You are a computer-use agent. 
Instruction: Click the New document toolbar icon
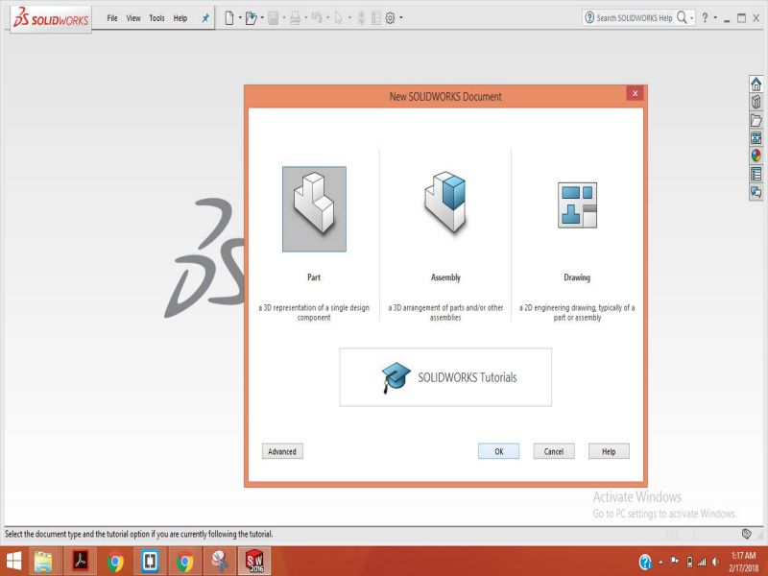229,18
